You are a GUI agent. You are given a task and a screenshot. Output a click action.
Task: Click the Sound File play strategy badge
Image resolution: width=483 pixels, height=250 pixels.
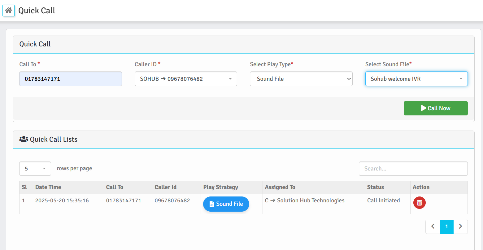226,204
